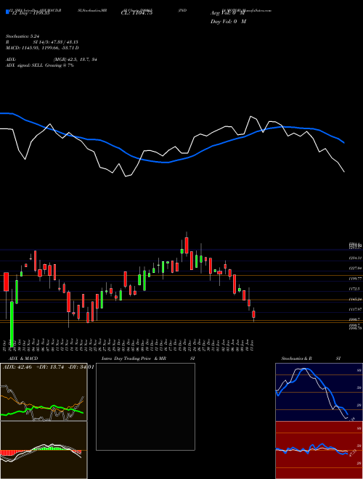The height and width of the screenshot is (479, 363).
Task: Click the 'Day Vol: 0 M' readout
Action: [228, 22]
